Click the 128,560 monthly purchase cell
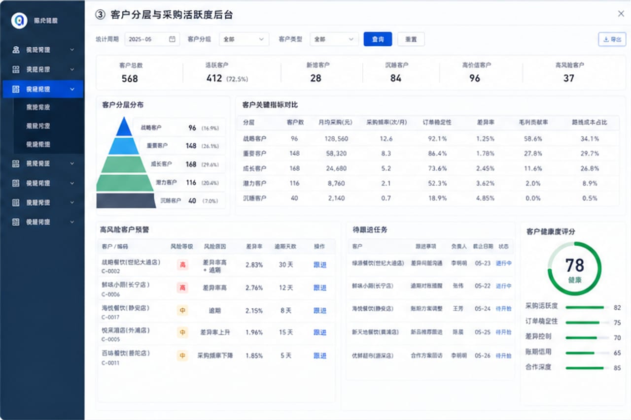This screenshot has height=420, width=631. pyautogui.click(x=337, y=139)
